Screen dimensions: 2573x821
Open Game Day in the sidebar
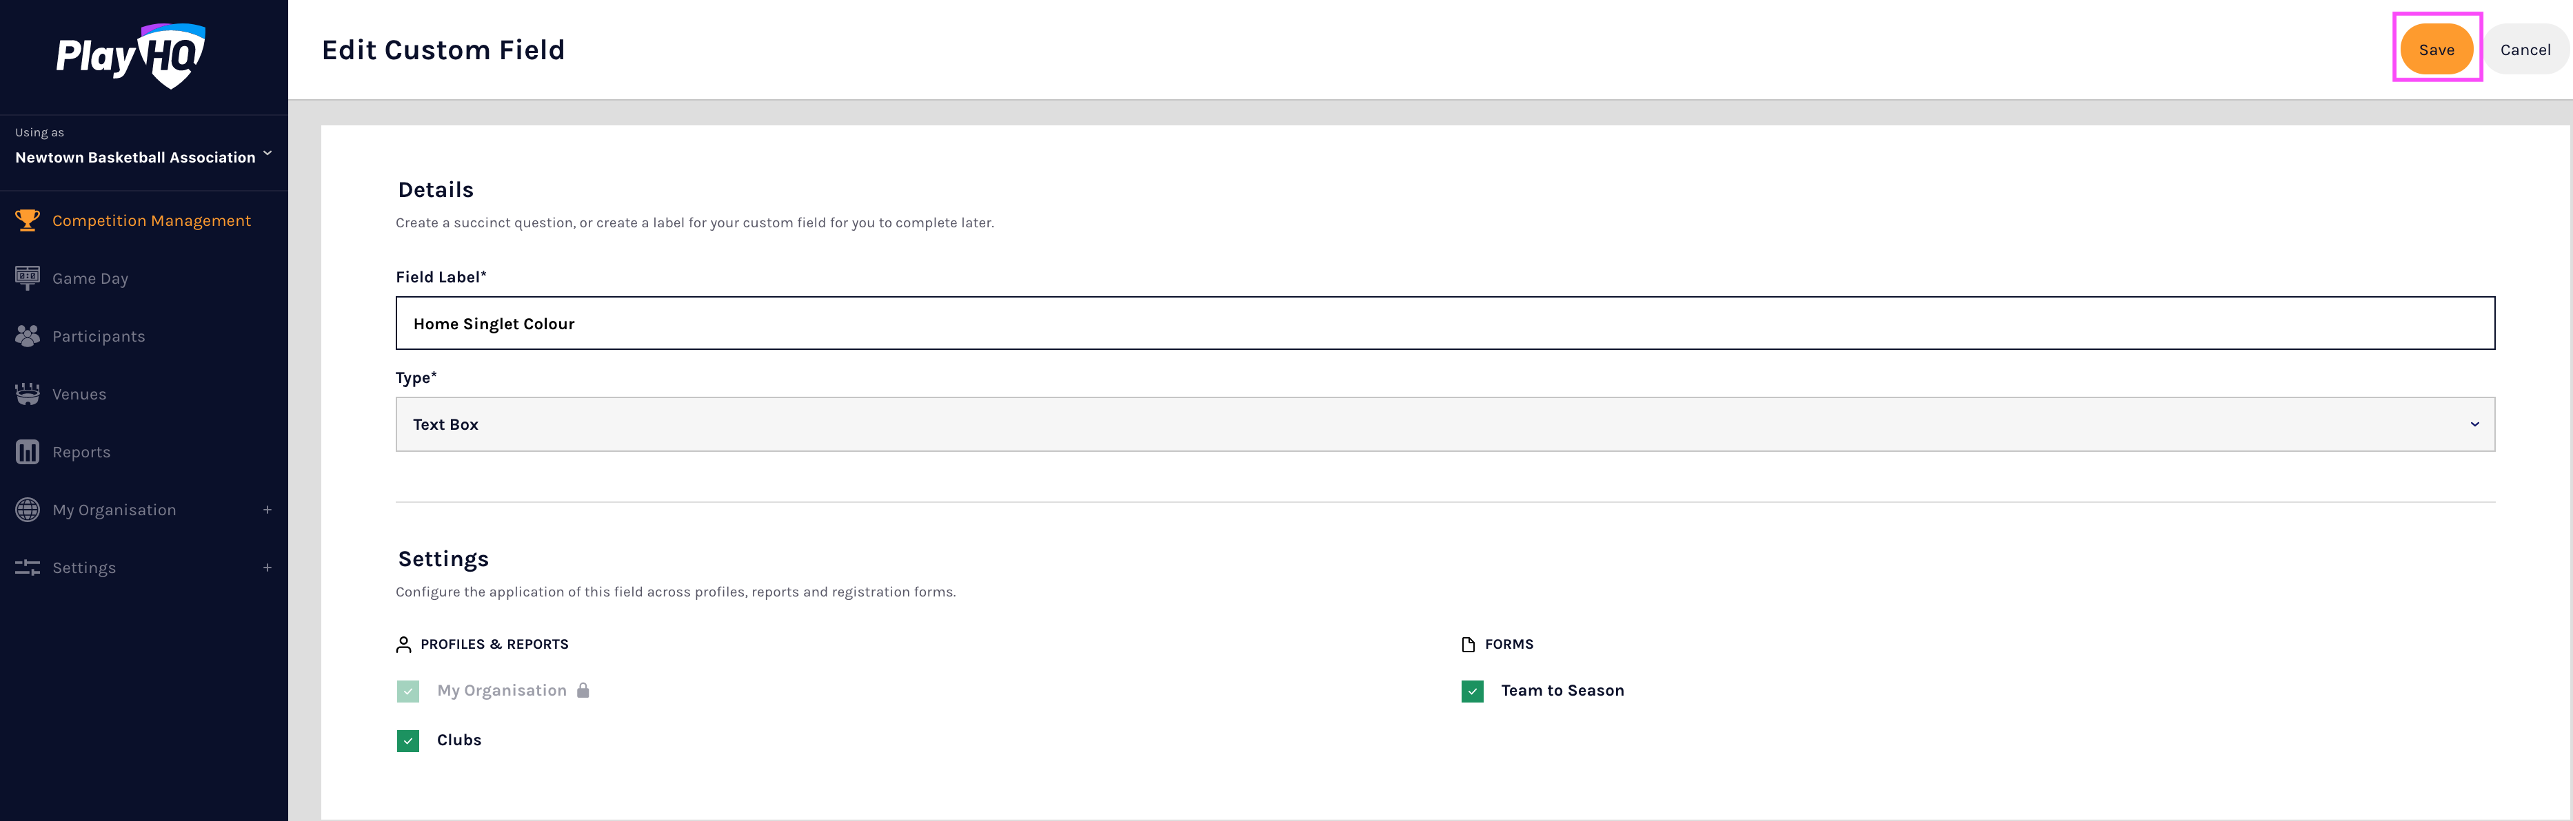click(90, 278)
